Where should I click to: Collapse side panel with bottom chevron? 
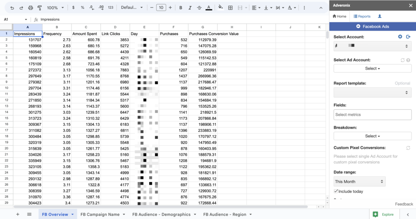(x=408, y=215)
